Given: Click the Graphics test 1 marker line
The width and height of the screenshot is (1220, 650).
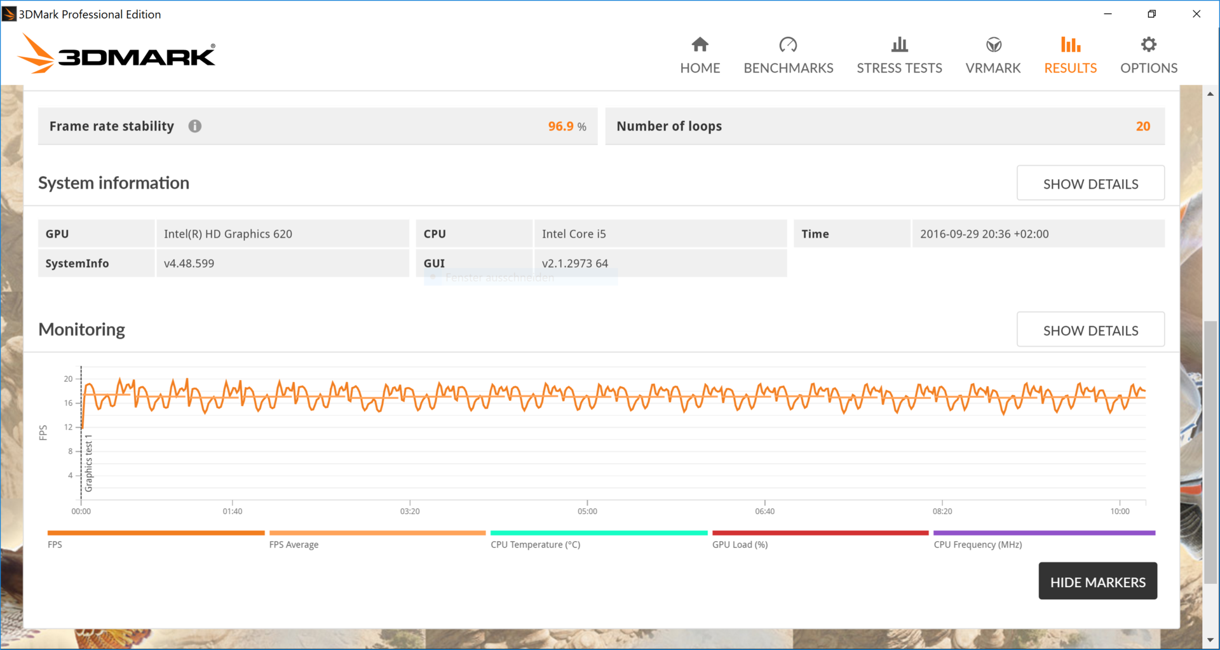Looking at the screenshot, I should click(81, 432).
